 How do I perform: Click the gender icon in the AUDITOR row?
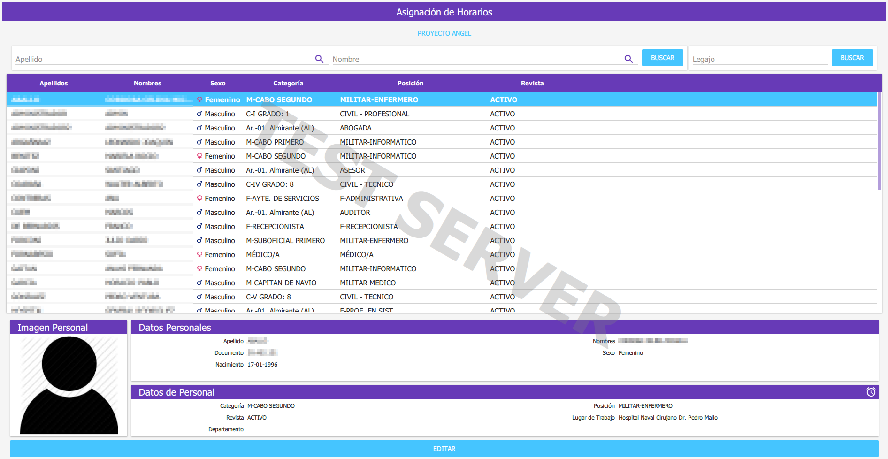click(199, 213)
